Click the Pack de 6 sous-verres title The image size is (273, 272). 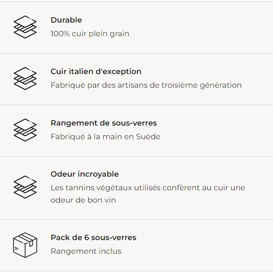(93, 238)
